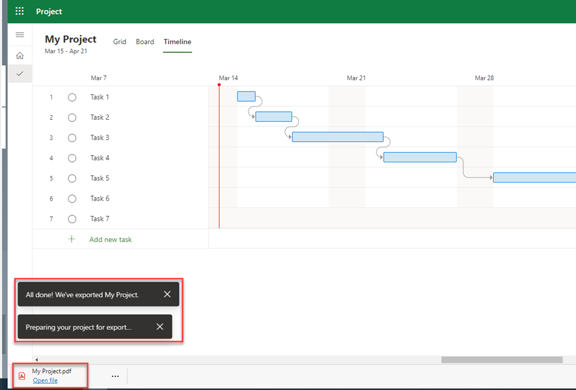The height and width of the screenshot is (390, 576).
Task: Click 'Add new task' link
Action: point(110,239)
